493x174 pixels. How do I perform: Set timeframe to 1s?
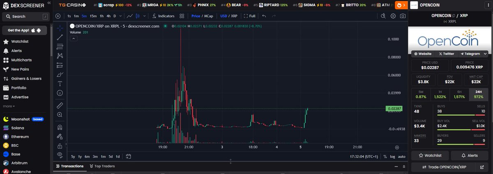69,16
